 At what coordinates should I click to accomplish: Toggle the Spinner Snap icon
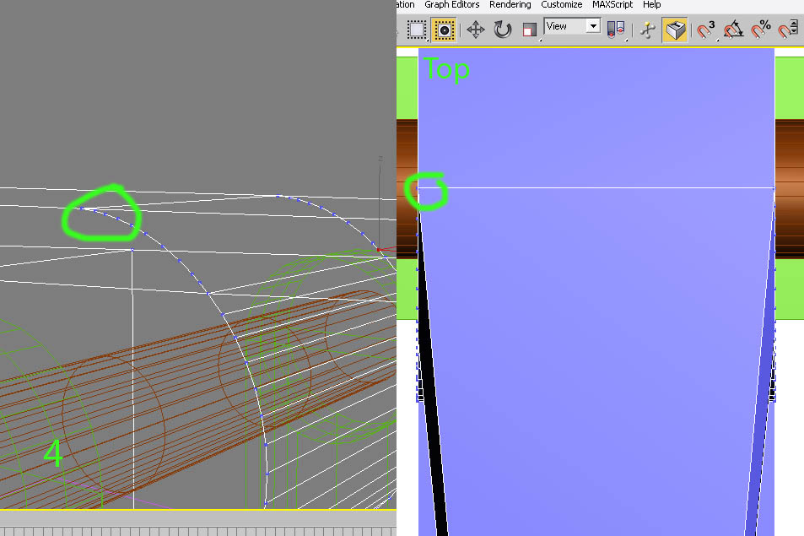tap(788, 30)
